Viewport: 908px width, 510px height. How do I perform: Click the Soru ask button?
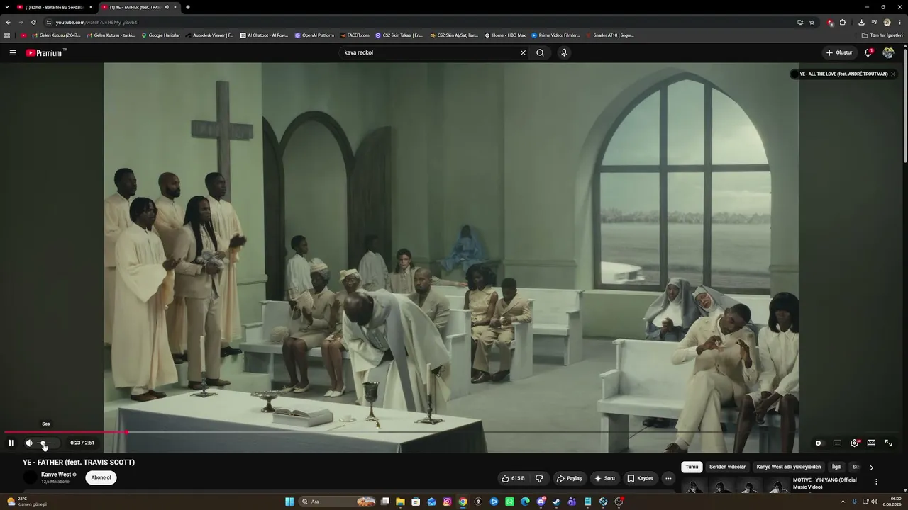point(604,478)
